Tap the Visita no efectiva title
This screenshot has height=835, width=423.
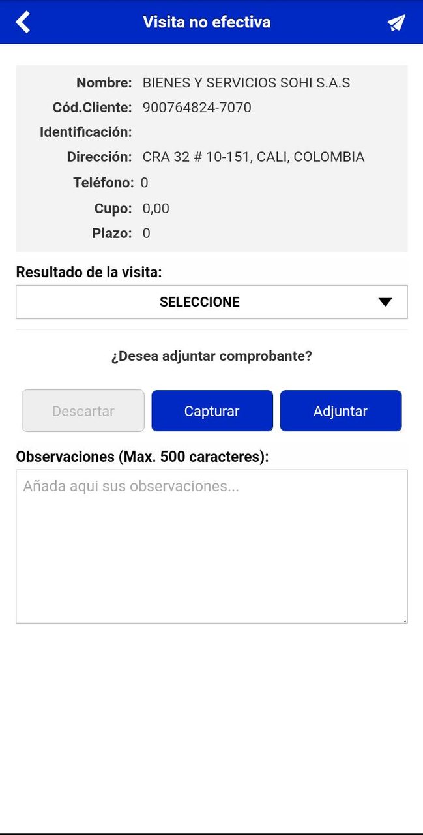(x=207, y=22)
